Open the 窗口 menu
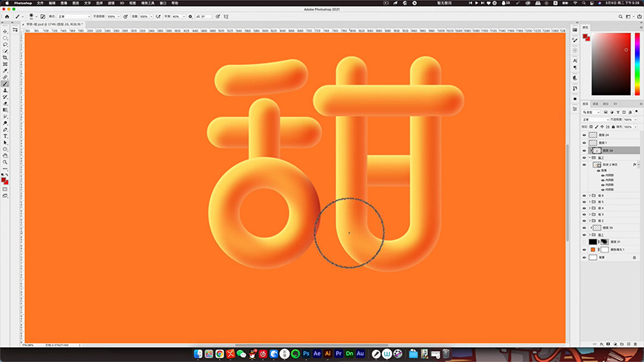This screenshot has width=644, height=362. click(163, 3)
